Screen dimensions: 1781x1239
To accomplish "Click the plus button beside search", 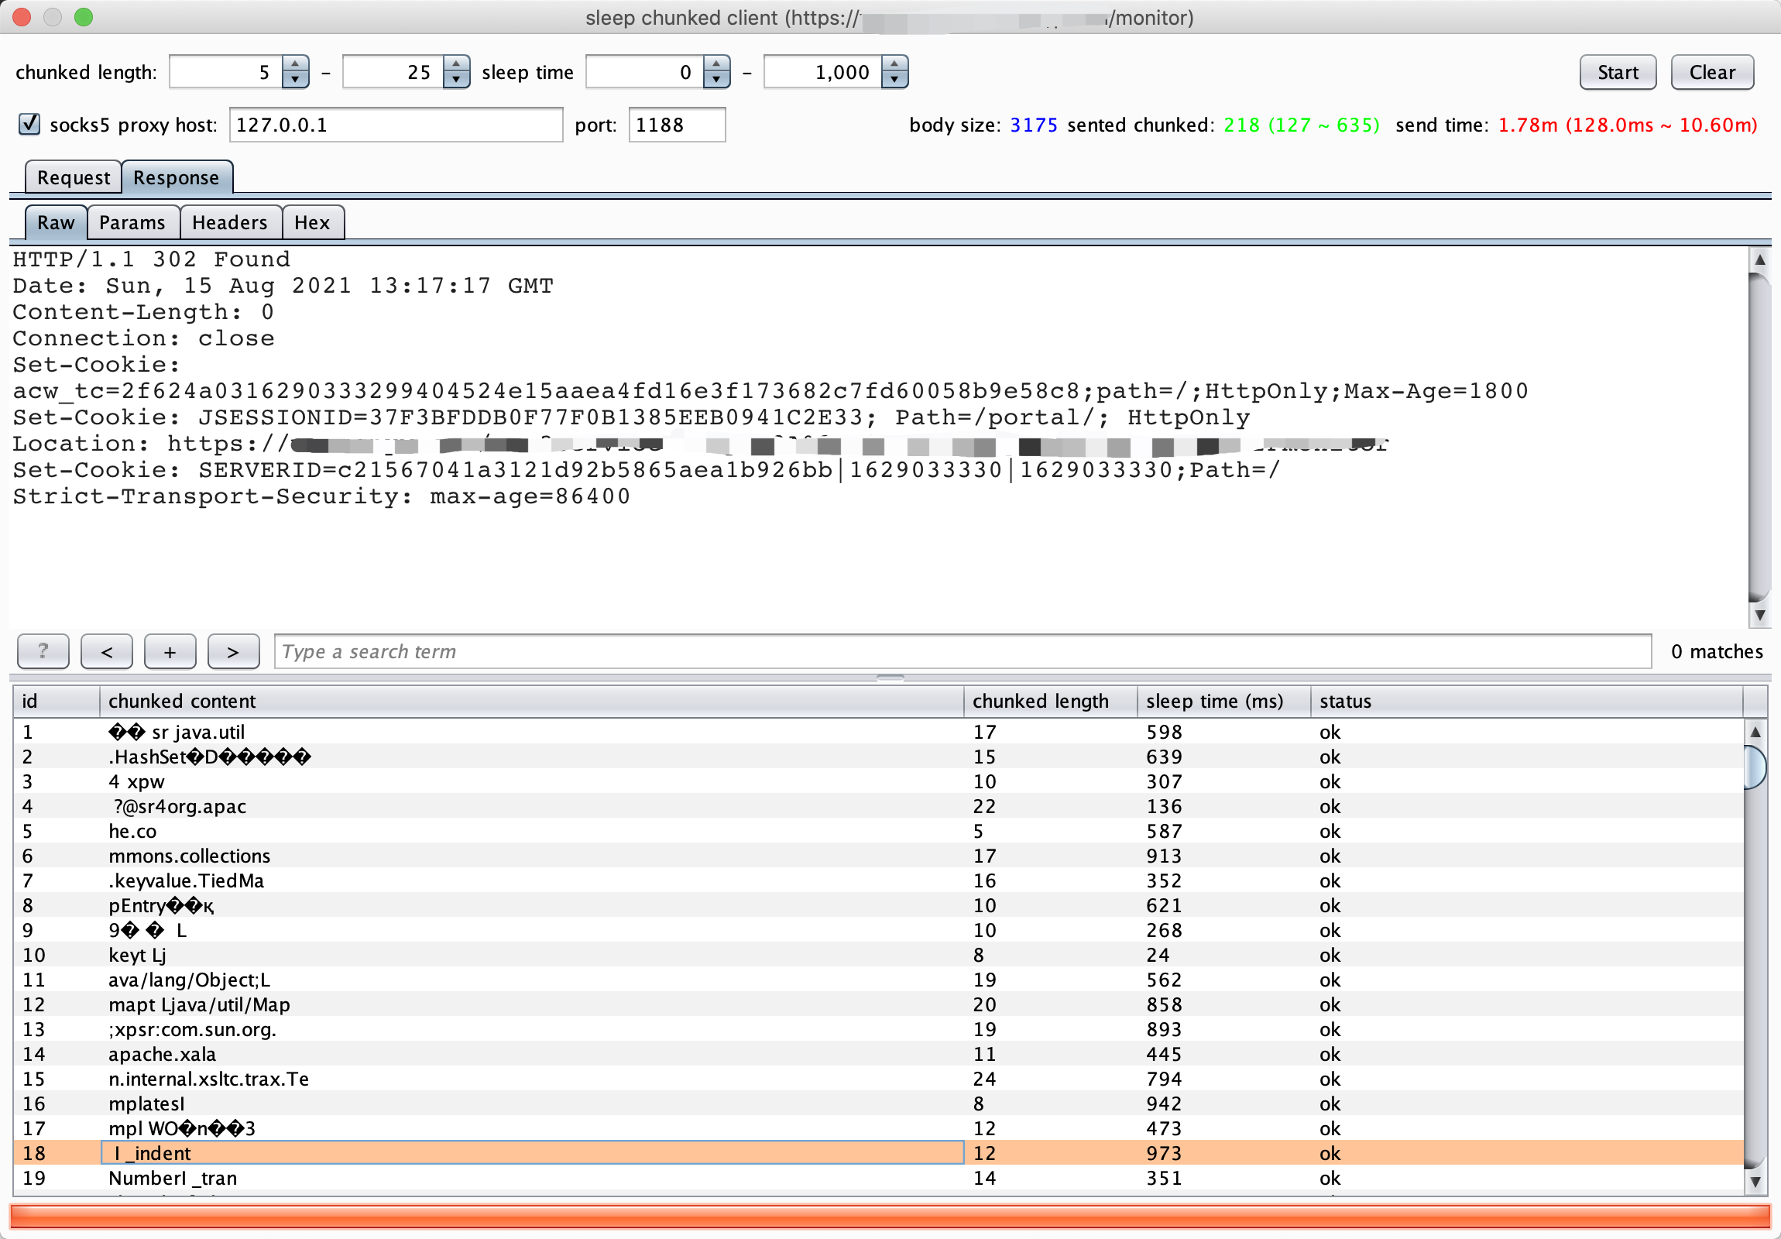I will [170, 652].
